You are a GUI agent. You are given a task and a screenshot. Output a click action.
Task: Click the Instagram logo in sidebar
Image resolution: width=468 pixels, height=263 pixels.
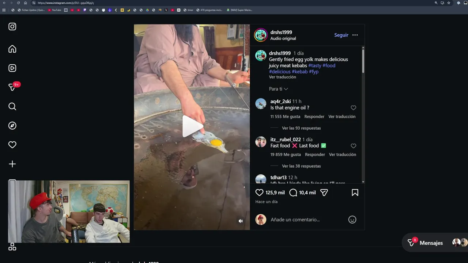point(12,27)
